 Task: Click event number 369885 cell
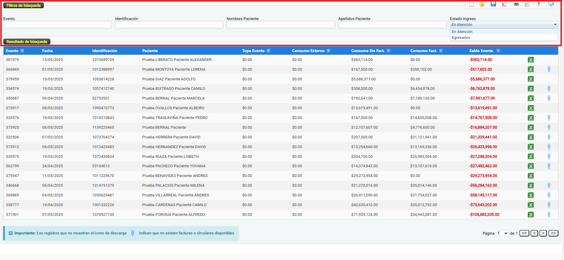pyautogui.click(x=12, y=195)
